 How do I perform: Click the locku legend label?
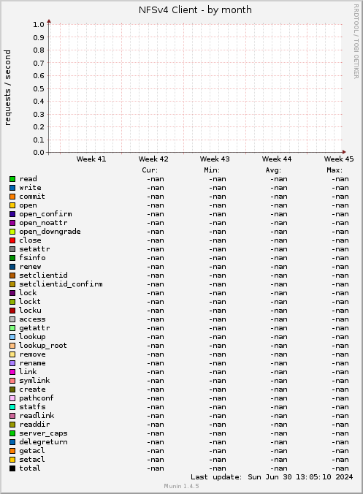pyautogui.click(x=30, y=311)
